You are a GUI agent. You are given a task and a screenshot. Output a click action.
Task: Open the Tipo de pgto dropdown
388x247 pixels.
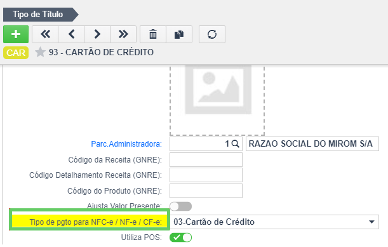[274, 222]
